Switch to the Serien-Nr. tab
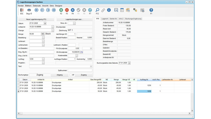 tap(113, 19)
